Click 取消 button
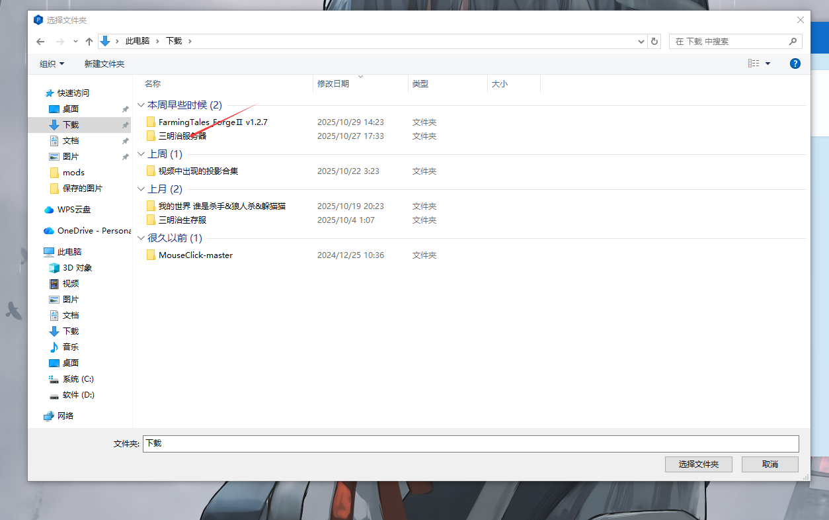829x520 pixels. point(770,464)
